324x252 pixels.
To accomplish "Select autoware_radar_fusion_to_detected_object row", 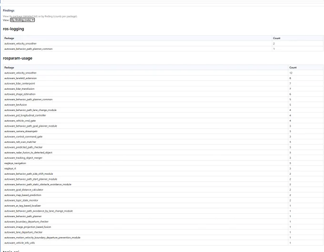I will click(x=163, y=152).
